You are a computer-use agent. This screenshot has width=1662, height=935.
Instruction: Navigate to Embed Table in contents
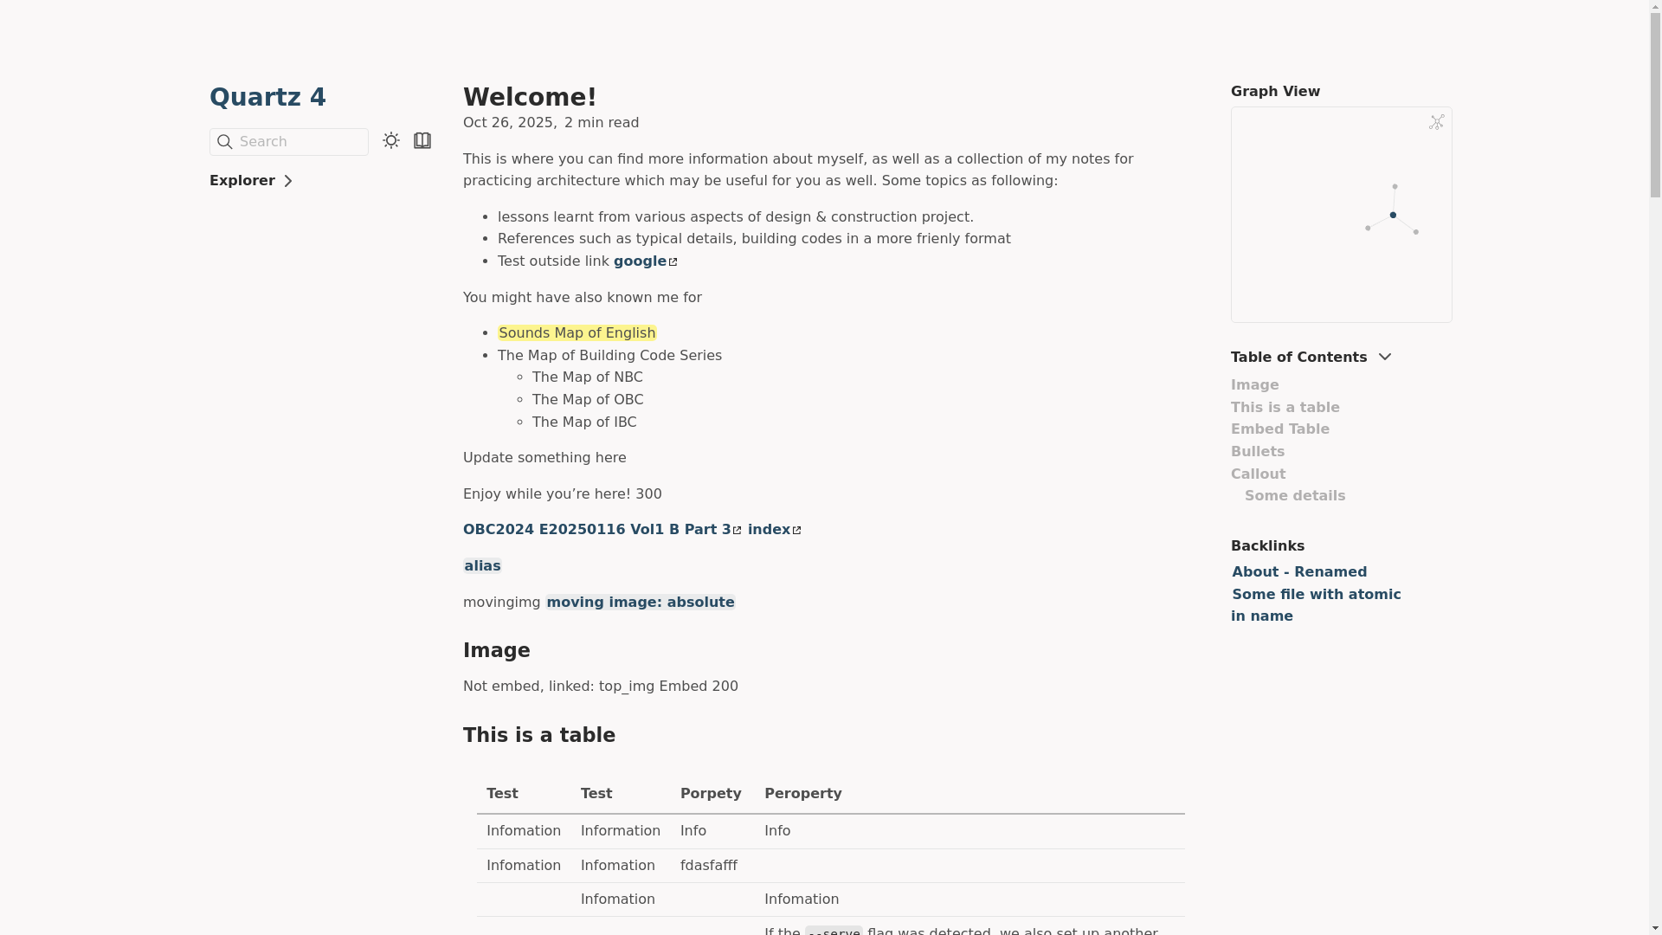1279,429
